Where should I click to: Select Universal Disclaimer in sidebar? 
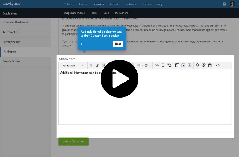[x=26, y=22]
